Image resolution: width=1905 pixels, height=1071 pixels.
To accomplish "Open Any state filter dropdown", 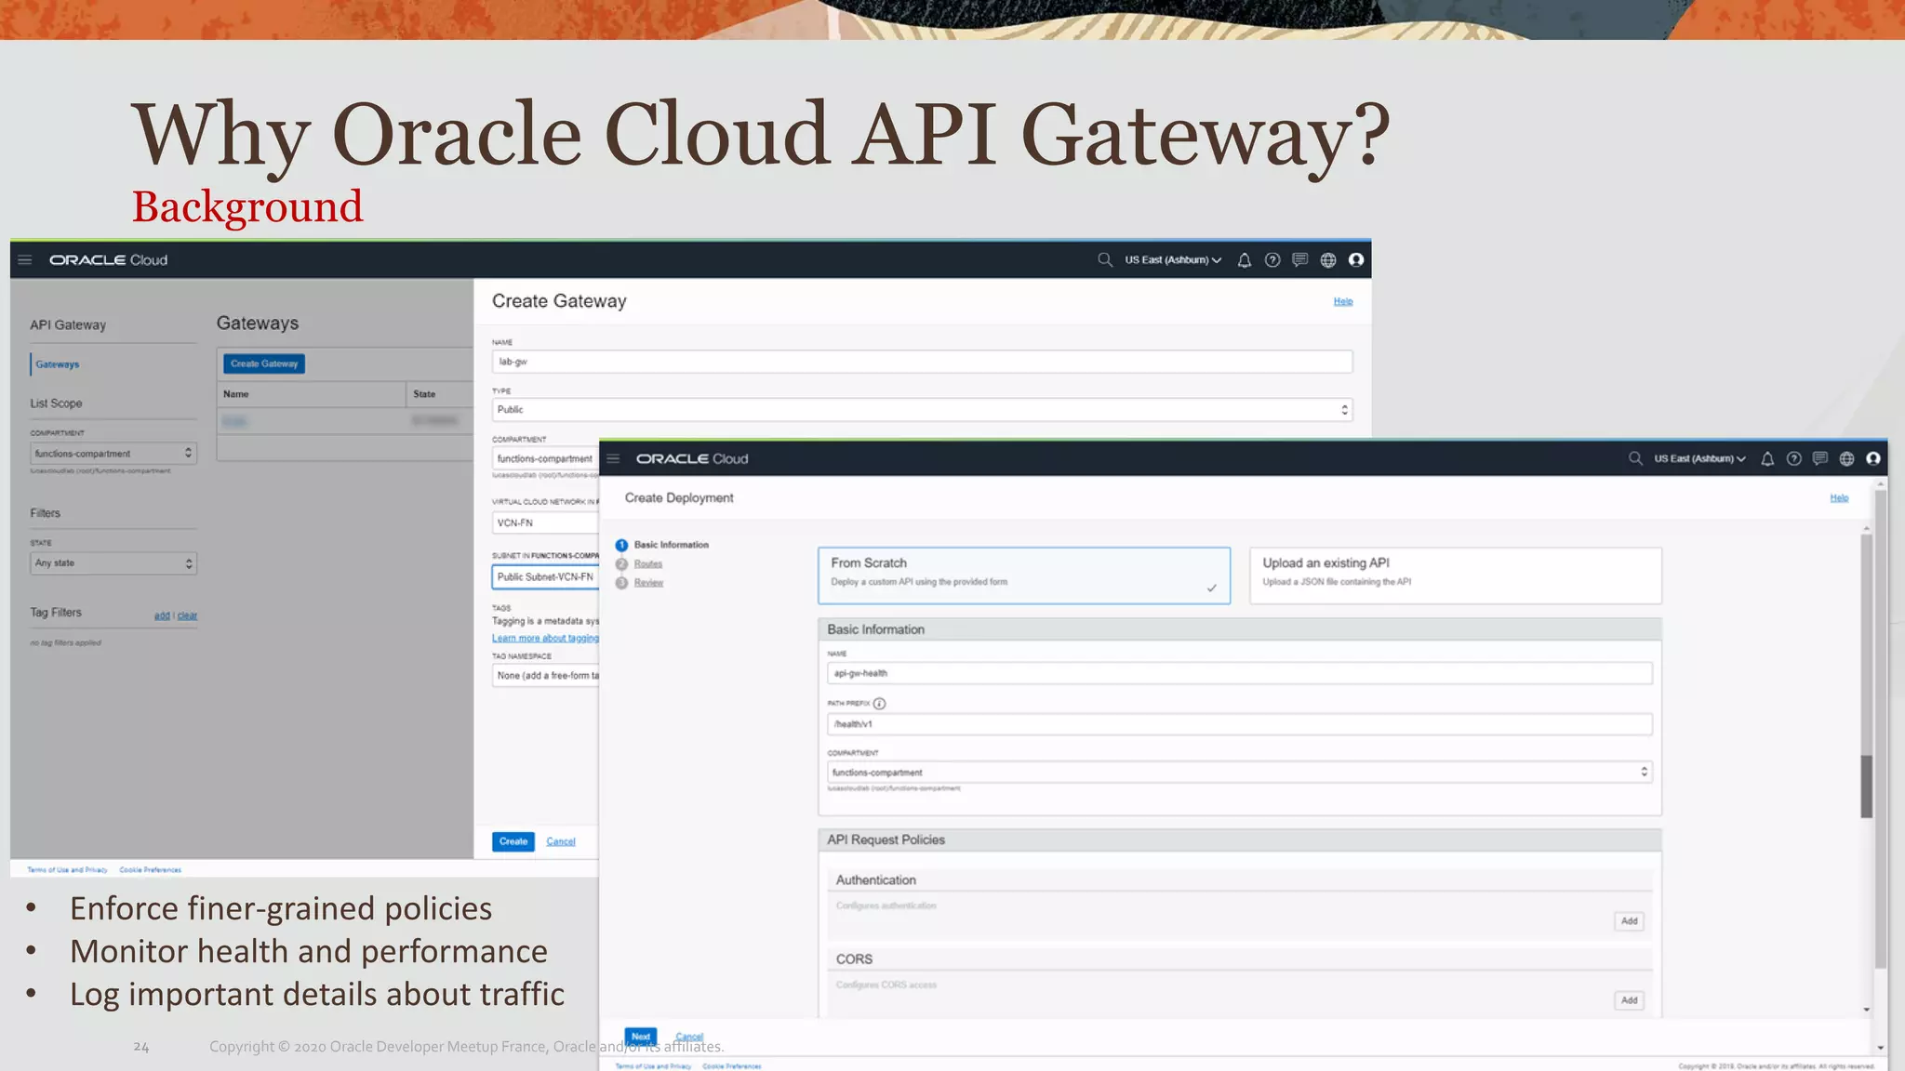I will coord(113,563).
